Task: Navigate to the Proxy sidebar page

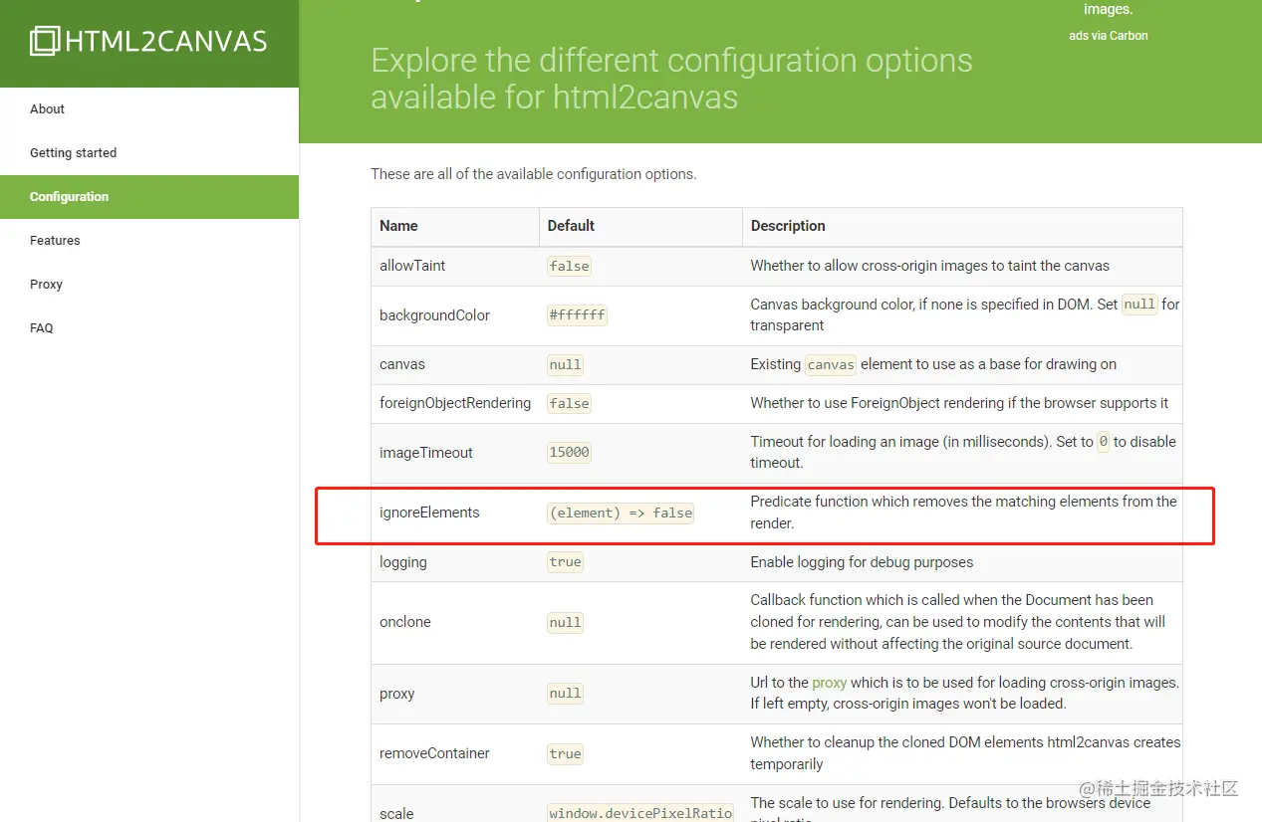Action: (x=46, y=285)
